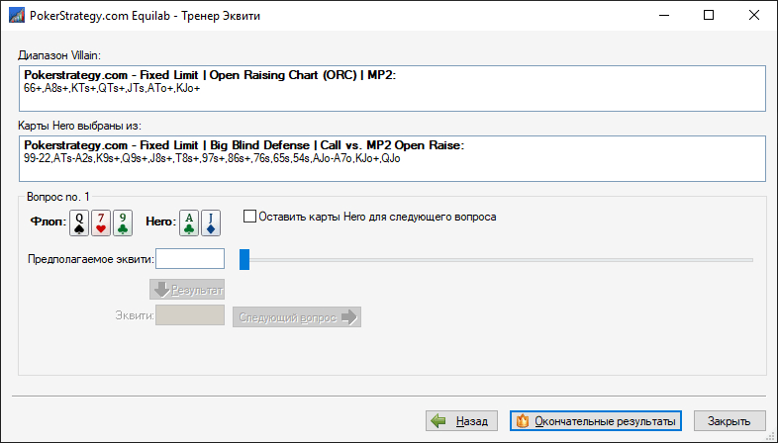Click the Queen of spades flop card
Image resolution: width=778 pixels, height=443 pixels.
[78, 224]
